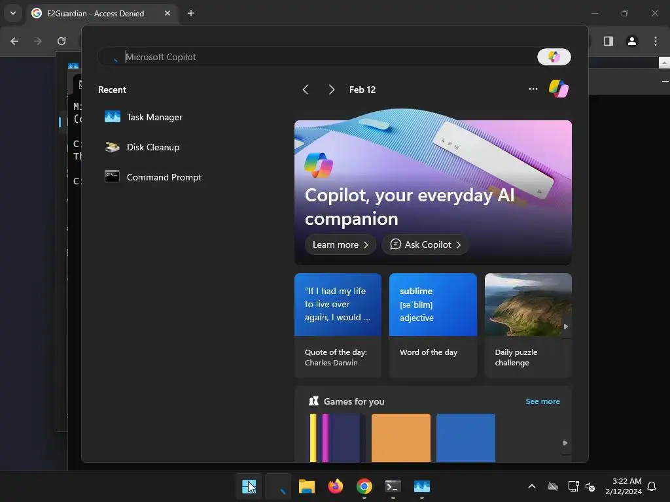Click the taskbar Search button

pos(278,486)
